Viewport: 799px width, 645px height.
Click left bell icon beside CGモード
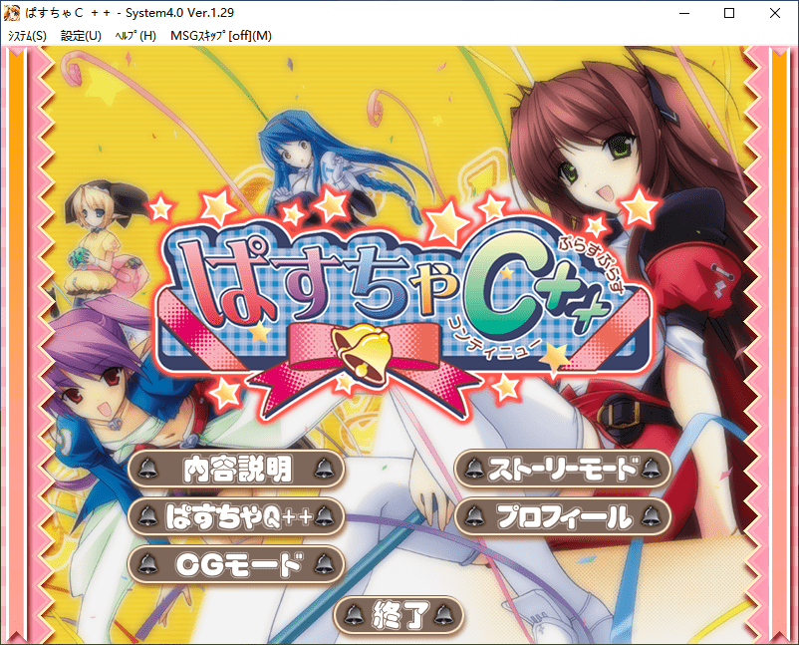[x=149, y=565]
